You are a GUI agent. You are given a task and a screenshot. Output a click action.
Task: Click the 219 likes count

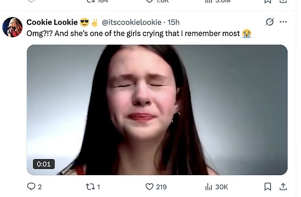[161, 187]
